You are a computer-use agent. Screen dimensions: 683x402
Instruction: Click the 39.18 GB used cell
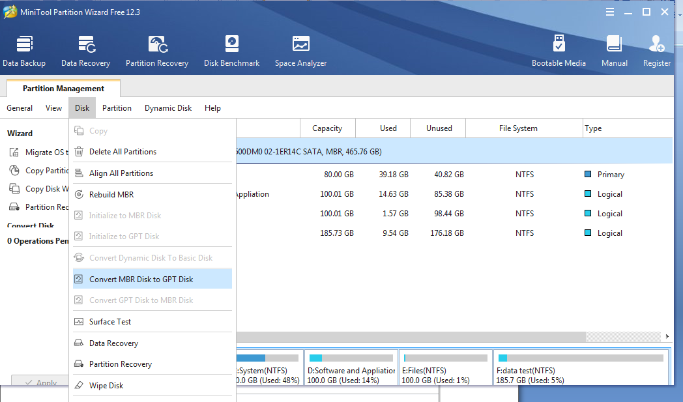(x=394, y=175)
